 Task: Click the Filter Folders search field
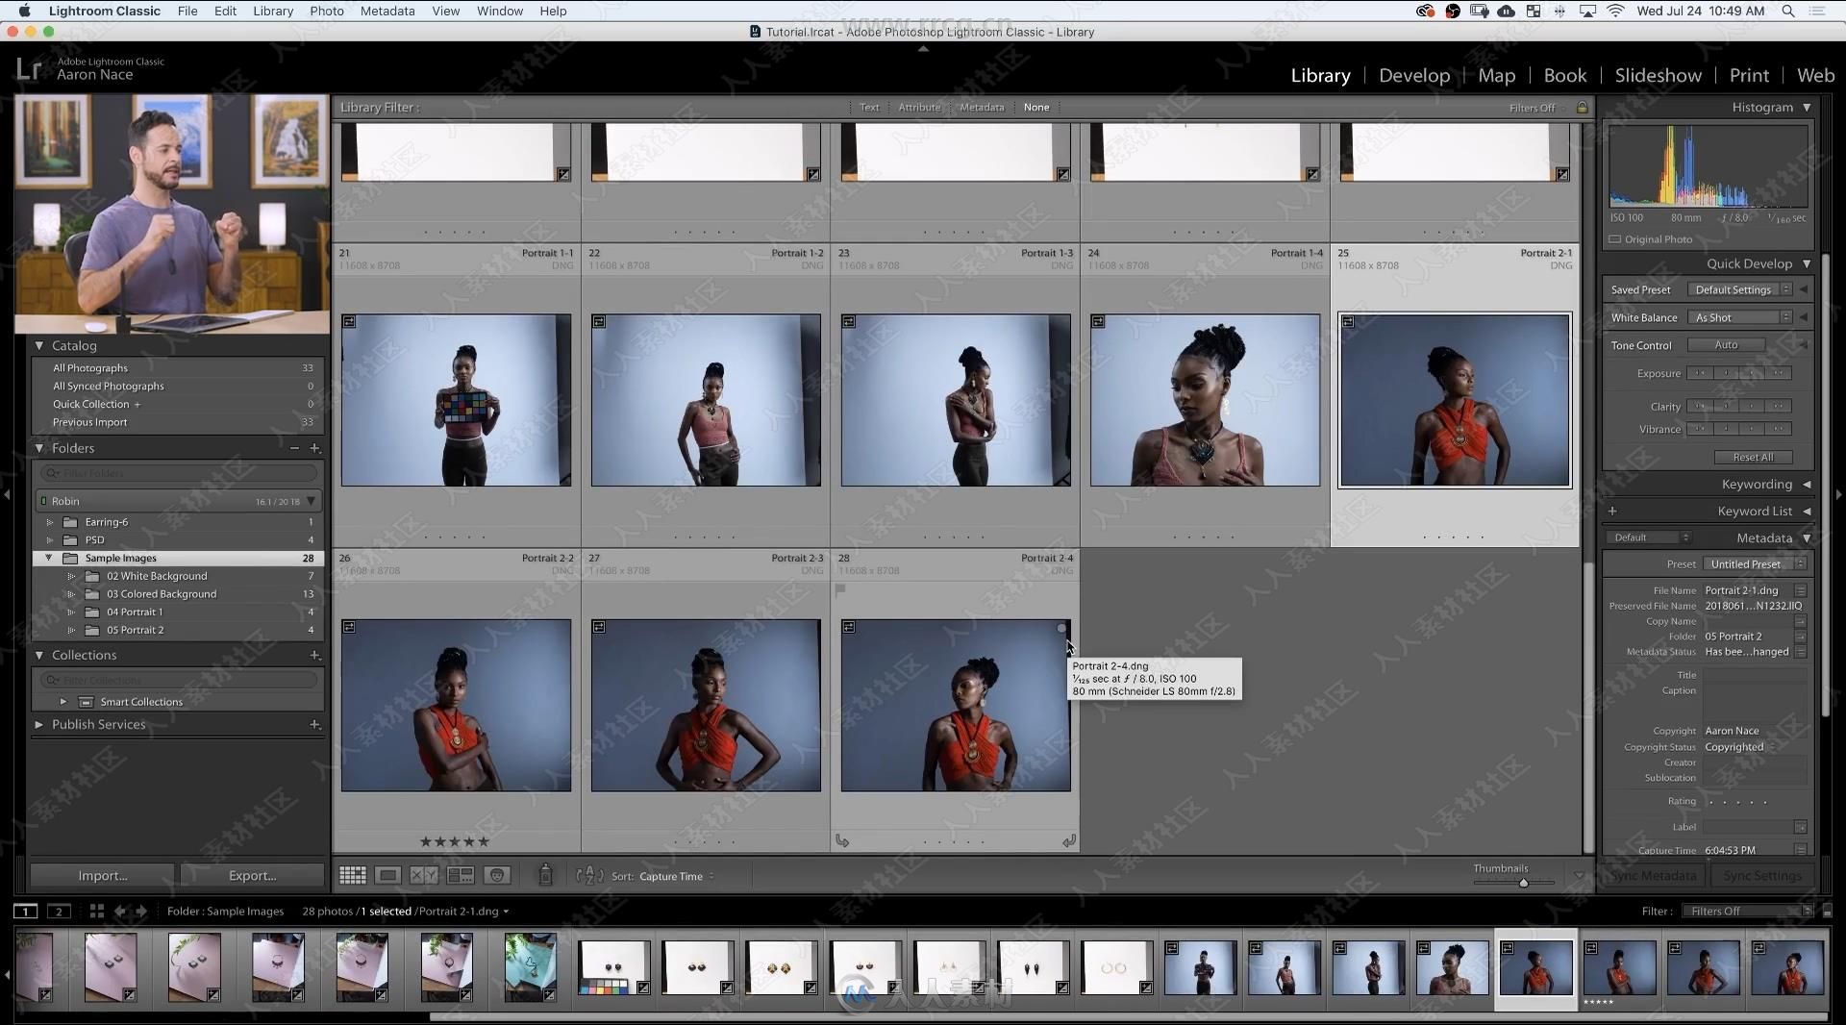tap(179, 473)
